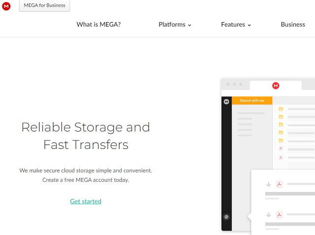Open the MEGA for Business button

pyautogui.click(x=44, y=5)
